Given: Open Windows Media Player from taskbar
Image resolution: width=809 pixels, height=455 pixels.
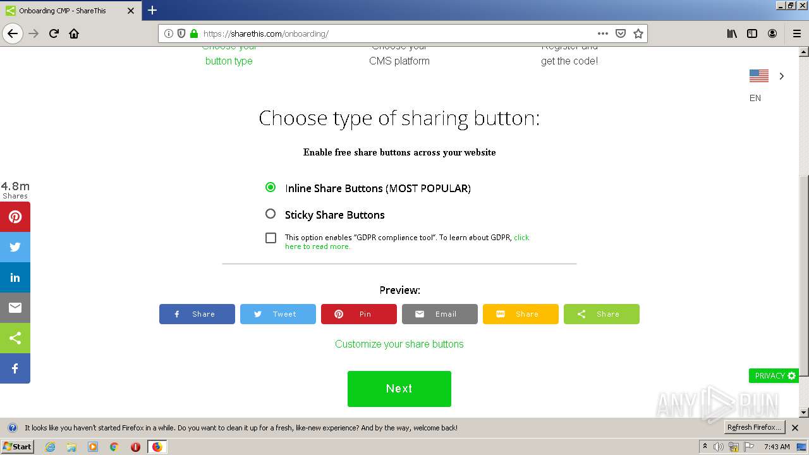Looking at the screenshot, I should pos(93,447).
